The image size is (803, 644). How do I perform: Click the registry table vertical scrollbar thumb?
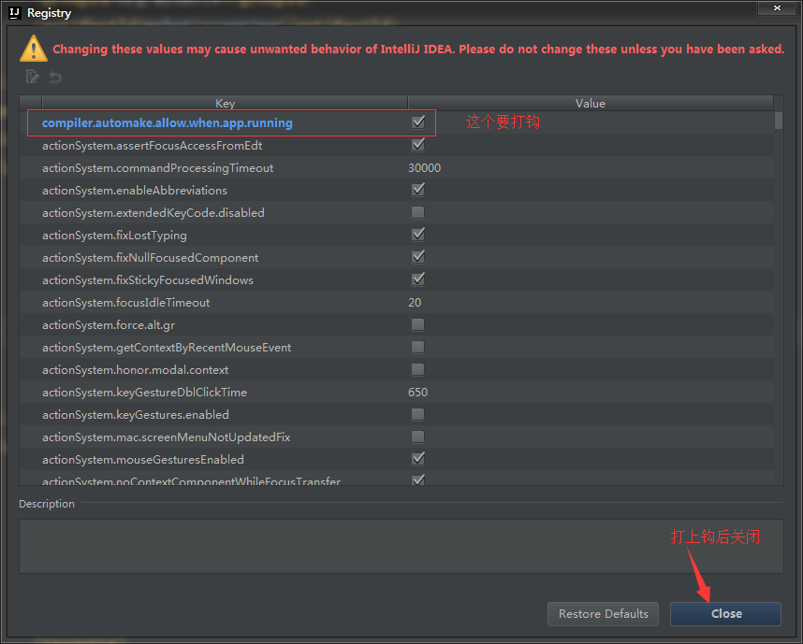point(779,121)
